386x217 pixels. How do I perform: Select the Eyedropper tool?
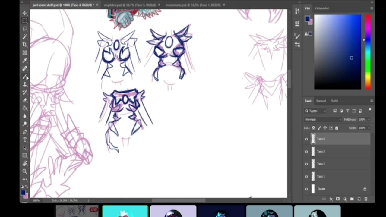tap(25, 60)
